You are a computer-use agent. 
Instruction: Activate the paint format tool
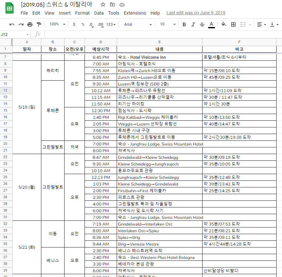[39, 24]
